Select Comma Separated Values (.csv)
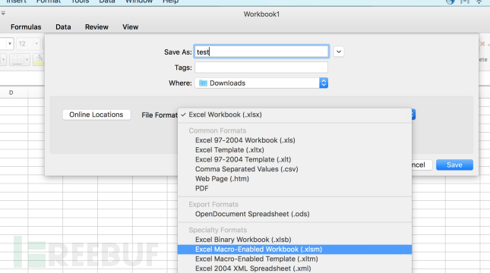The height and width of the screenshot is (273, 490). tap(295, 169)
